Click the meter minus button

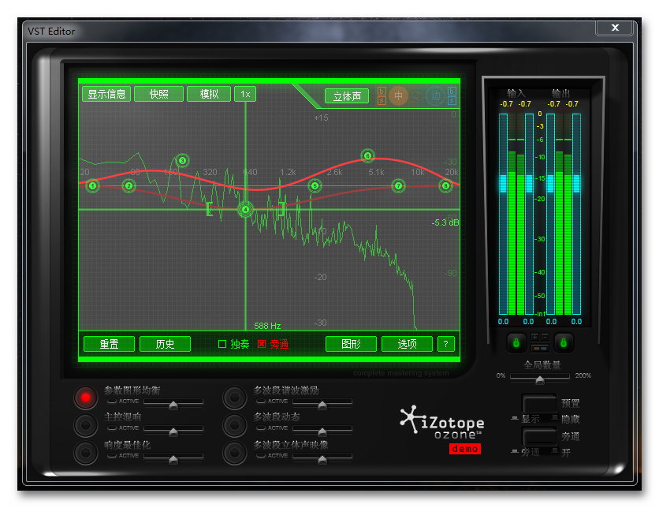tap(545, 337)
